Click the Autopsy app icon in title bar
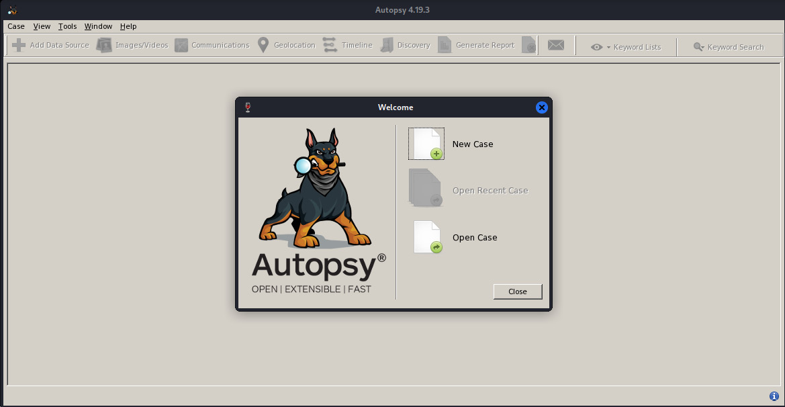 coord(13,10)
